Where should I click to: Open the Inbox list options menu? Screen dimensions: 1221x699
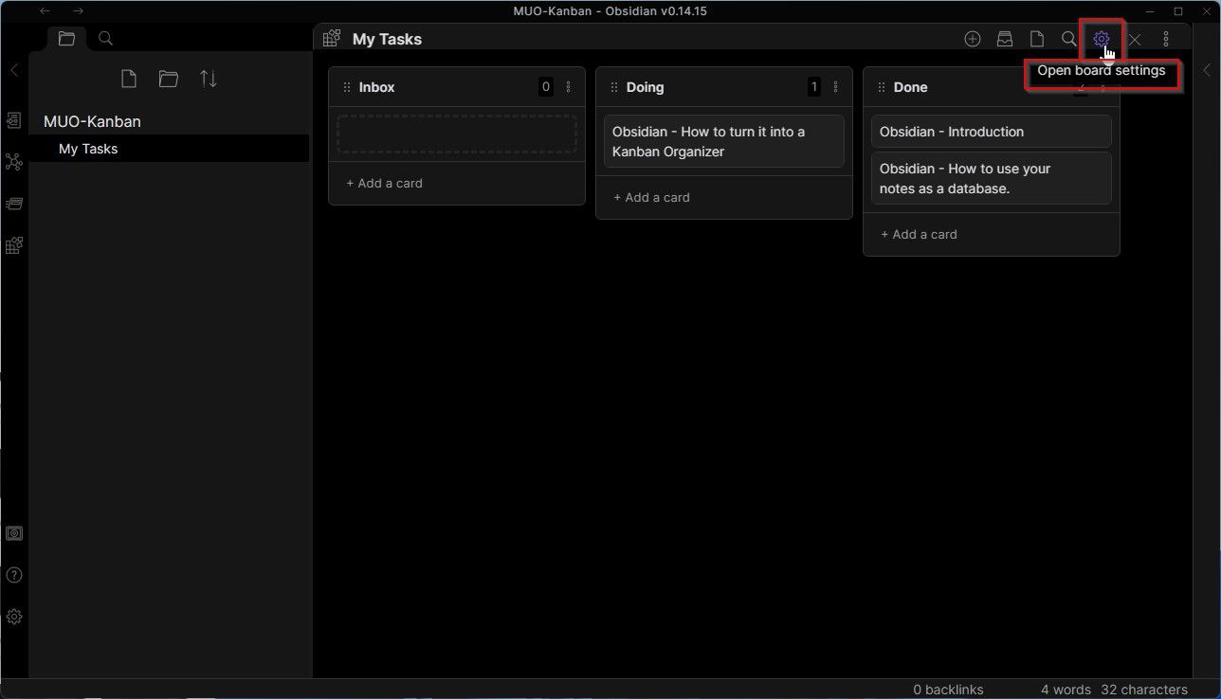[x=569, y=87]
